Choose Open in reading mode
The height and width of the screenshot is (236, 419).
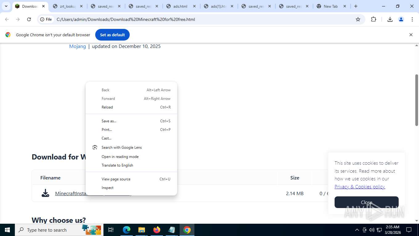click(131, 157)
